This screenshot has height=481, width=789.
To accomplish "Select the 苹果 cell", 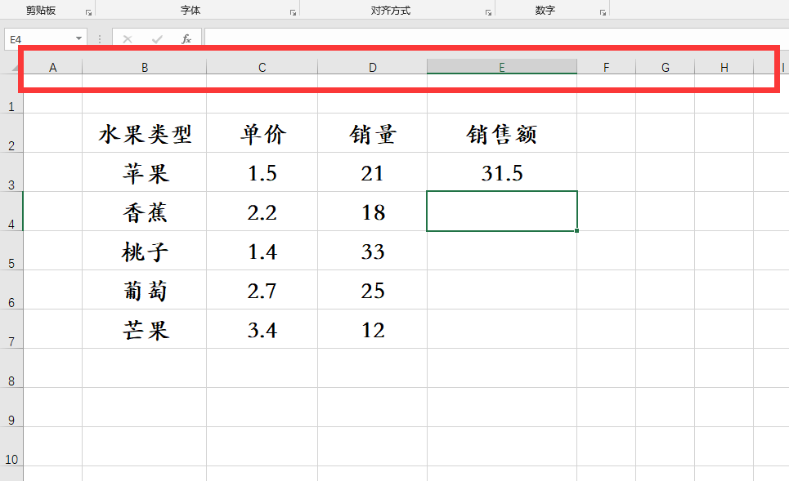I will (145, 172).
